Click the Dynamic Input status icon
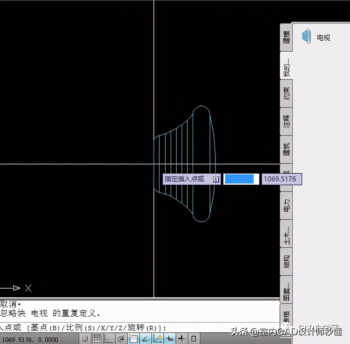 coord(169,339)
